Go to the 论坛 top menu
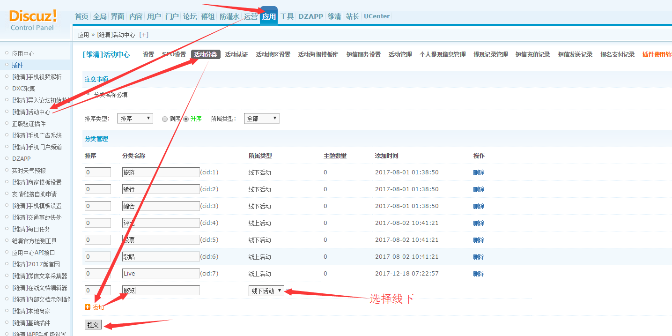This screenshot has height=336, width=672. click(190, 16)
